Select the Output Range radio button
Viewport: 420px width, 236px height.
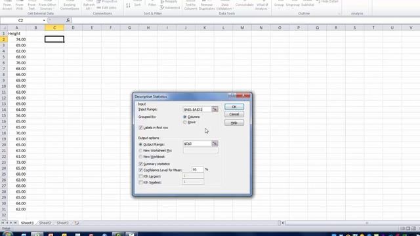tap(140, 144)
